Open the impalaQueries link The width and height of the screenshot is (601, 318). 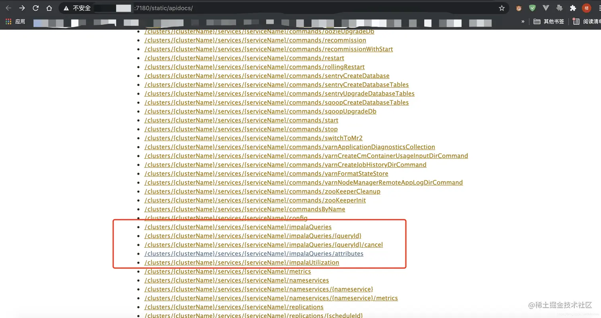pos(238,227)
